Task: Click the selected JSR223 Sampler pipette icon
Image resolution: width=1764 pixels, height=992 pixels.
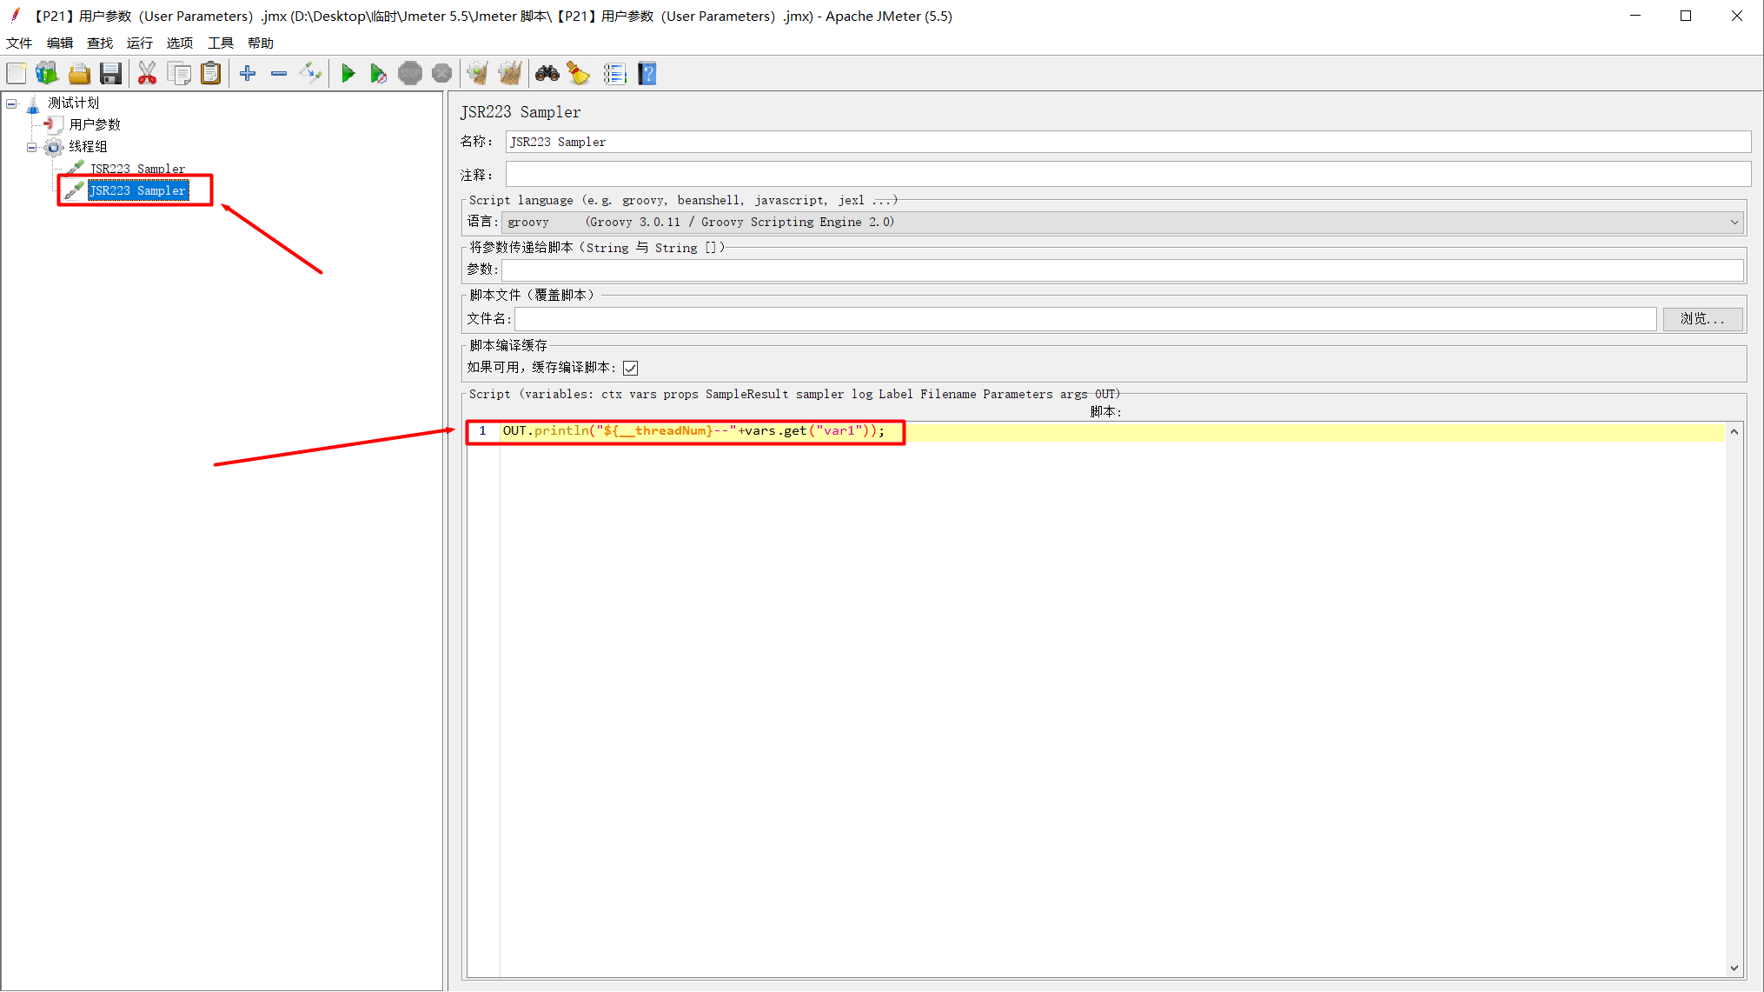Action: tap(75, 190)
